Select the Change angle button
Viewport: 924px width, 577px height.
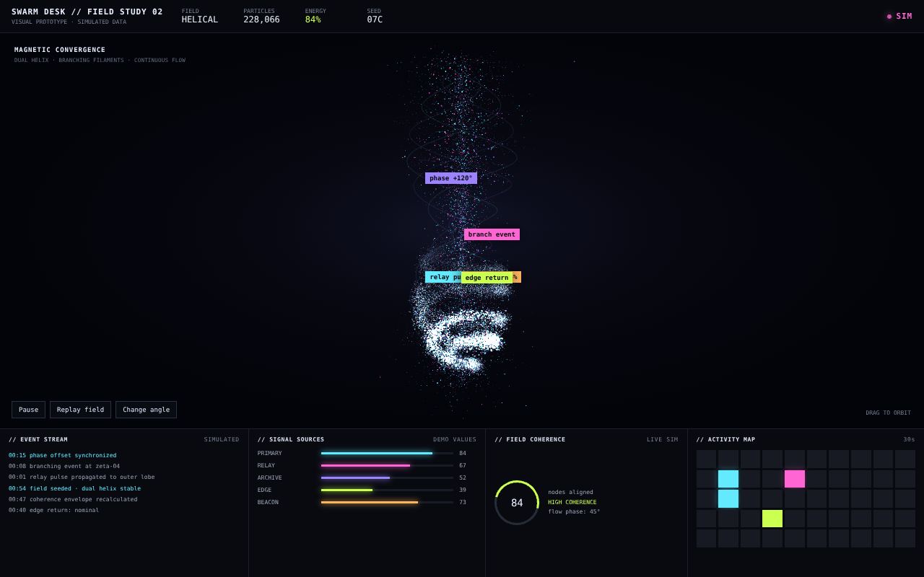[x=146, y=410]
